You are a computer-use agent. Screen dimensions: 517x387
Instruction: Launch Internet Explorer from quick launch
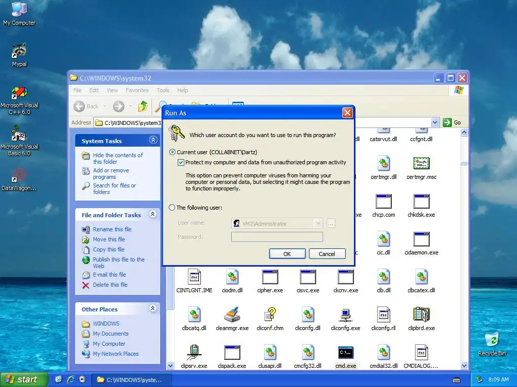[x=71, y=379]
